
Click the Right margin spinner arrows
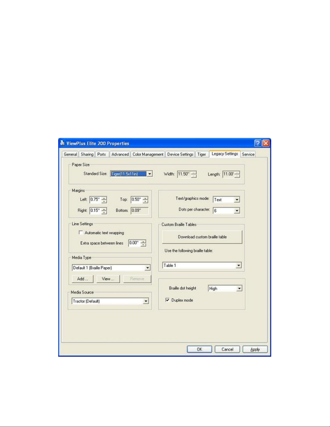tap(104, 211)
